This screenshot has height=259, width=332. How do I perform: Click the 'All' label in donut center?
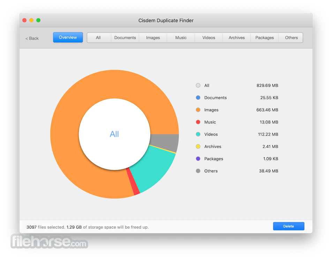pos(114,134)
